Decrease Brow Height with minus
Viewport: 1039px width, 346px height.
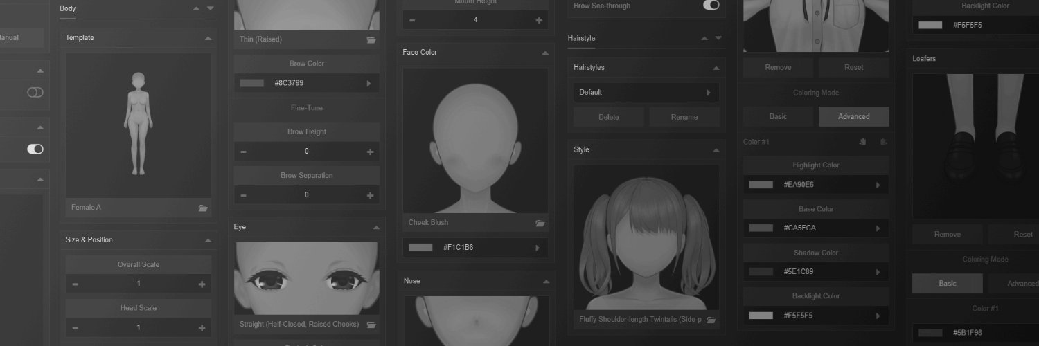pyautogui.click(x=243, y=152)
